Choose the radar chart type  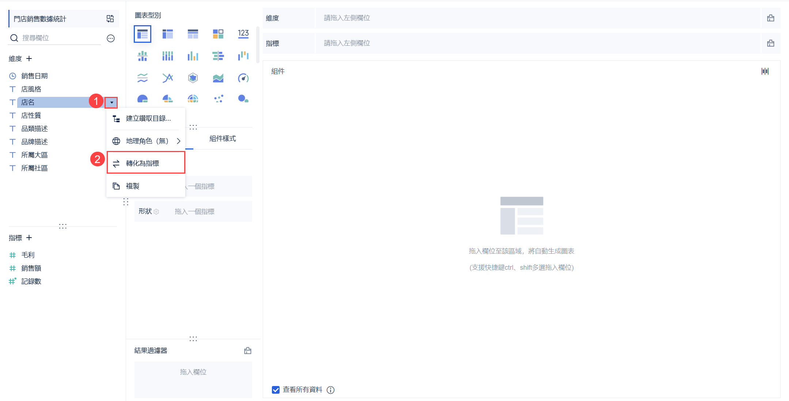(193, 78)
